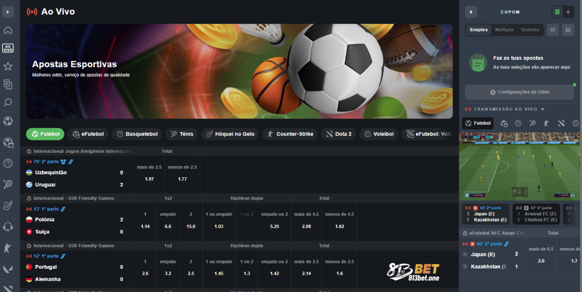Collapse the coupon panel arrow button
Screen dimensions: 582x292
[x=471, y=12]
